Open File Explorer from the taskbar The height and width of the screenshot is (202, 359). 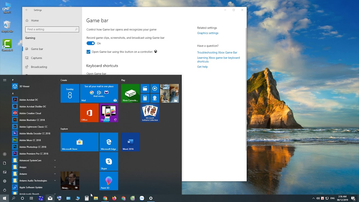tap(96, 198)
